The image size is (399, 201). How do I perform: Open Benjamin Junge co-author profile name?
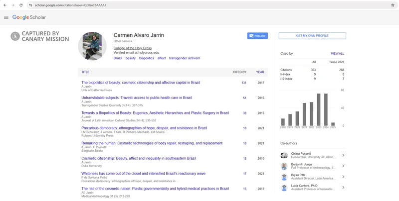point(302,165)
